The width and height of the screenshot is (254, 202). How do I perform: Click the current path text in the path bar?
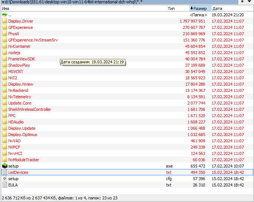click(74, 2)
